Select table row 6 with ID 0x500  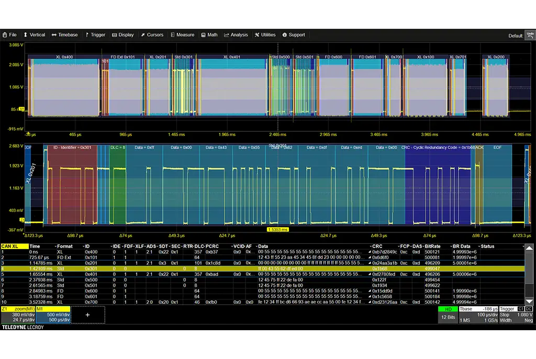[263, 279]
